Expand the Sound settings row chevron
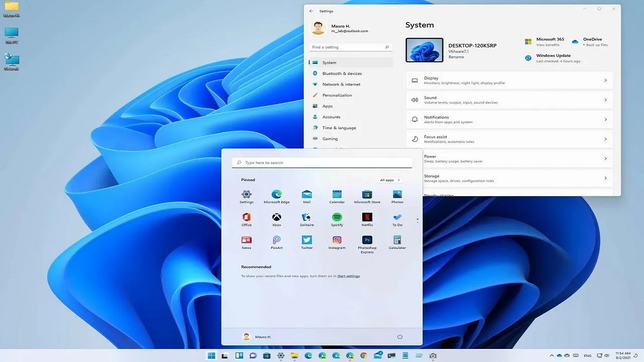 (x=605, y=100)
